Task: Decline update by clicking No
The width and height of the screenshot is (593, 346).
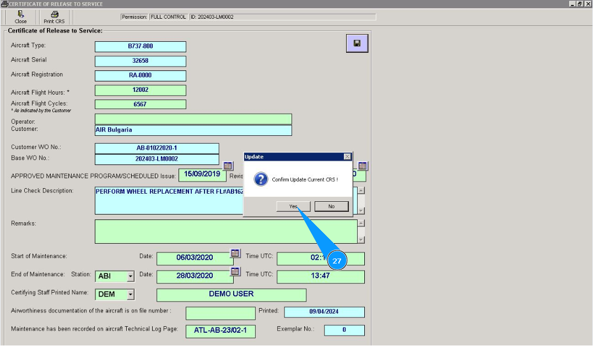Action: 331,206
